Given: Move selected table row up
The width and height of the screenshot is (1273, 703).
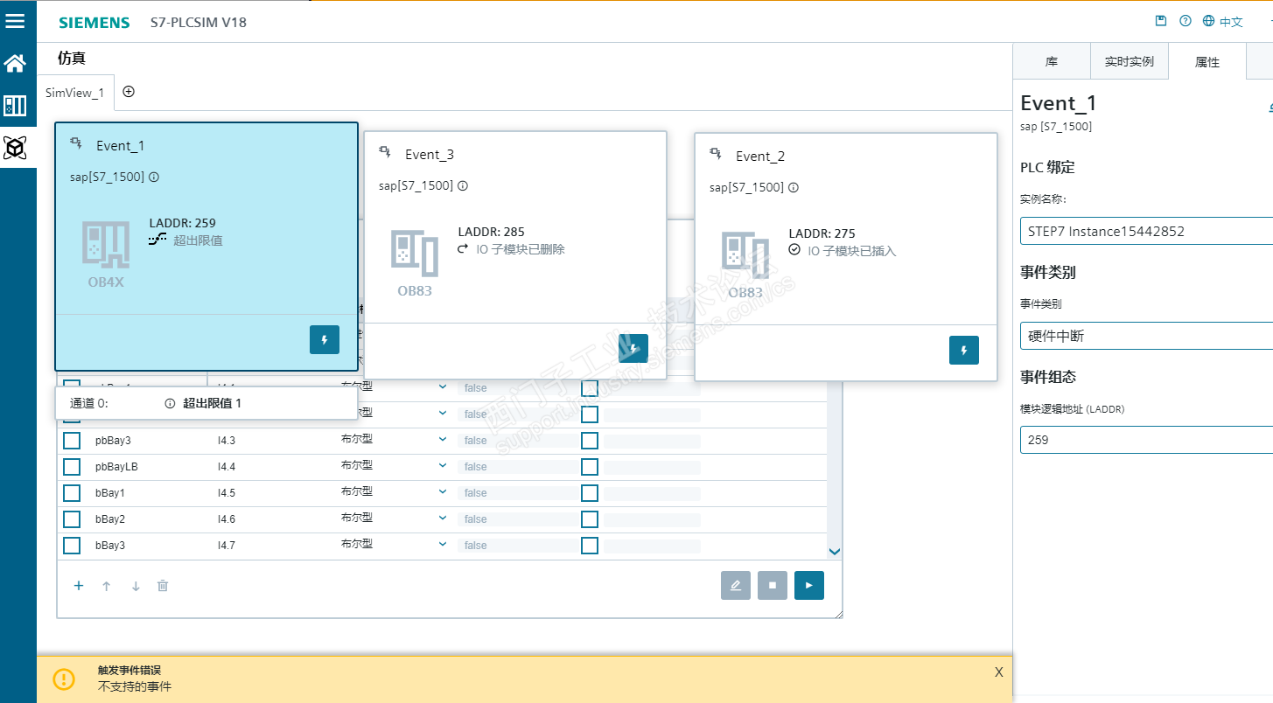Looking at the screenshot, I should point(107,586).
